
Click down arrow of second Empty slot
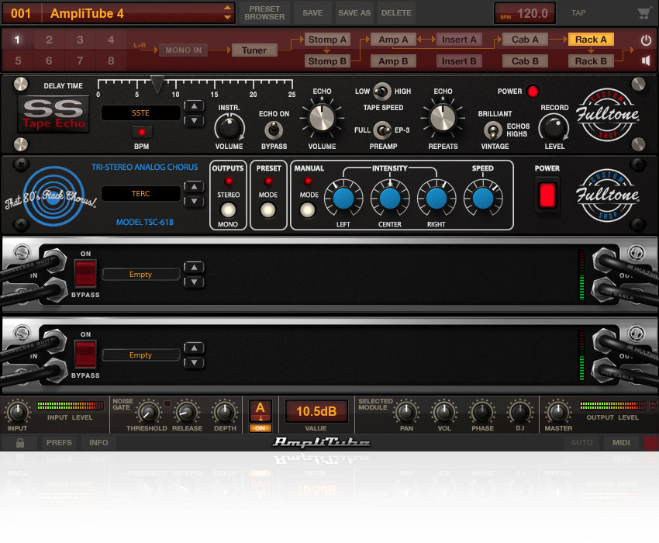[x=194, y=363]
